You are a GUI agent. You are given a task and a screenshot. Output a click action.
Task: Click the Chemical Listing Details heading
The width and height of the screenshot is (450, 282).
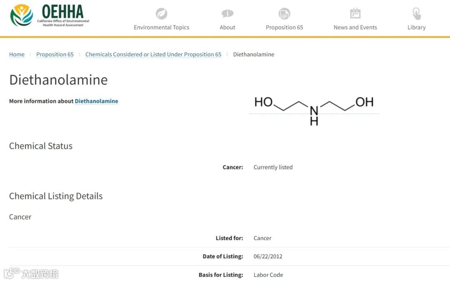click(x=56, y=196)
